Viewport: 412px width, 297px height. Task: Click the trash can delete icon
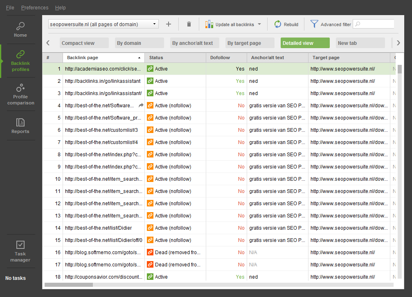pos(189,24)
